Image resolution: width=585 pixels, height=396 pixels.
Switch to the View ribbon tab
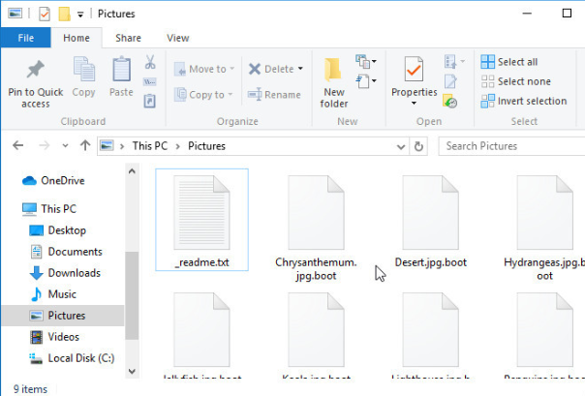coord(177,38)
